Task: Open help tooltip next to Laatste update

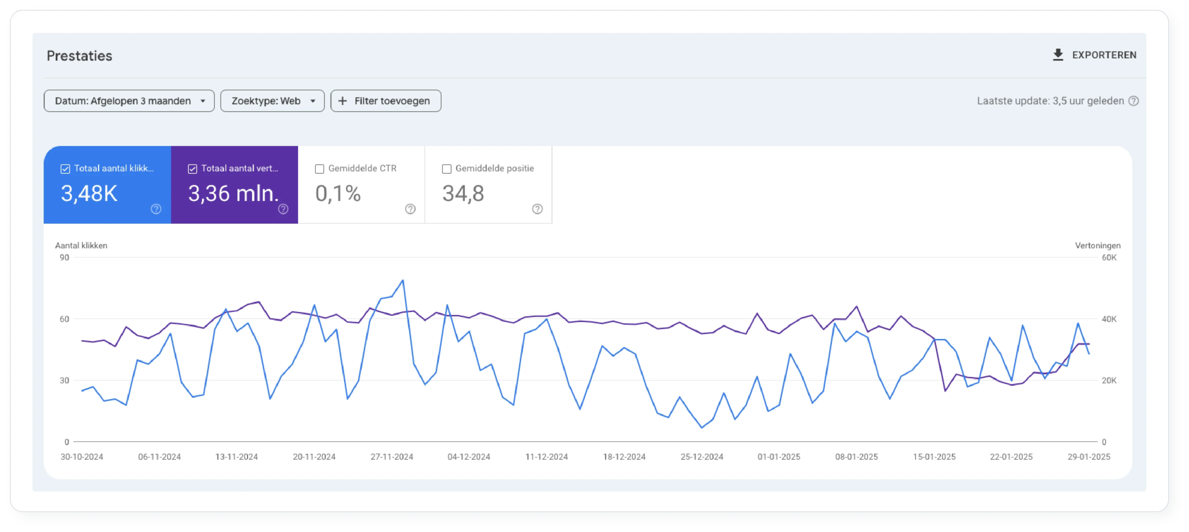Action: (x=1133, y=101)
